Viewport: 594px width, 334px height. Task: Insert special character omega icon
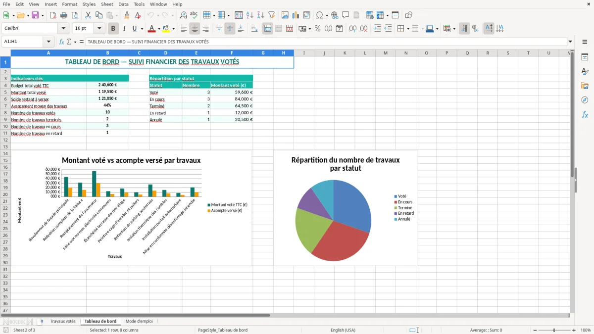[x=319, y=15]
